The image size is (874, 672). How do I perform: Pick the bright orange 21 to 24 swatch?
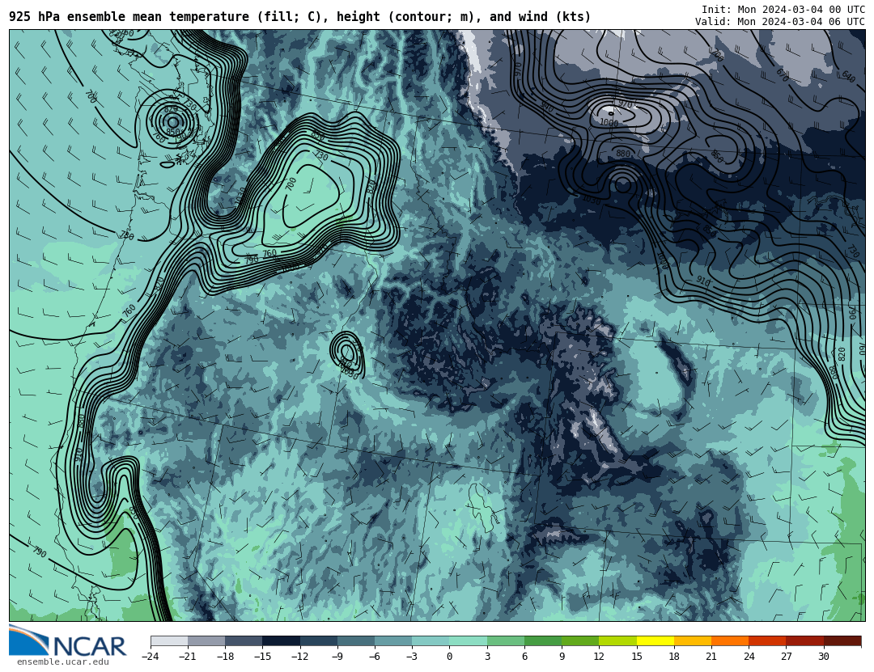730,640
